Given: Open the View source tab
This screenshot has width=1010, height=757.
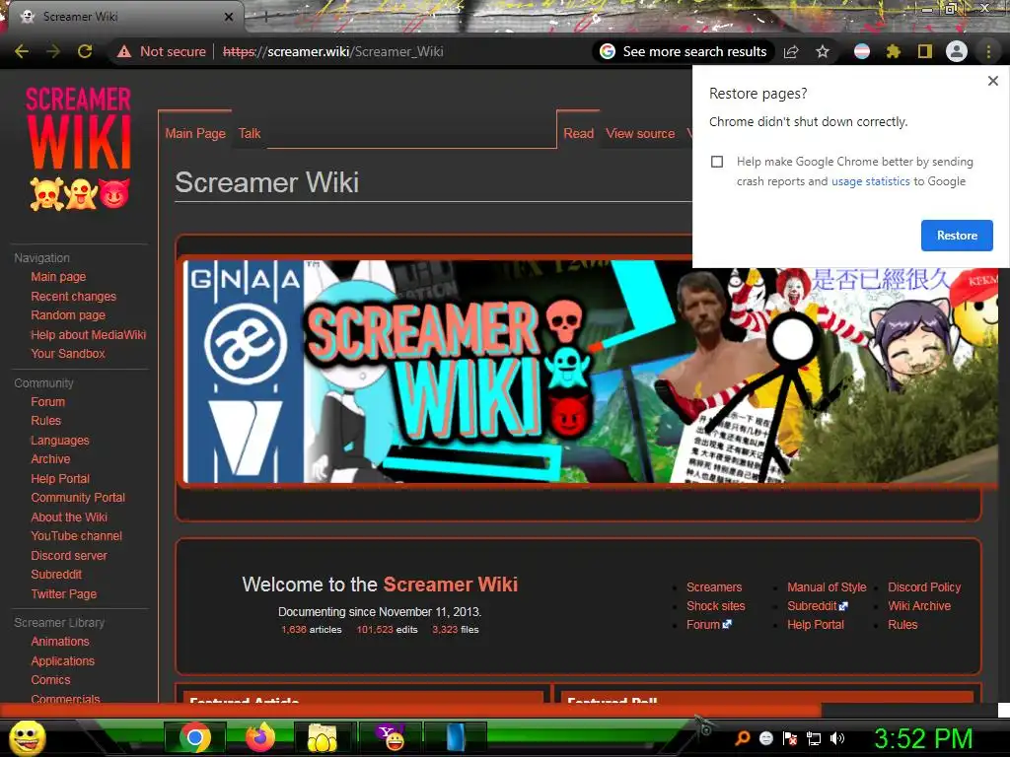Looking at the screenshot, I should [x=640, y=133].
